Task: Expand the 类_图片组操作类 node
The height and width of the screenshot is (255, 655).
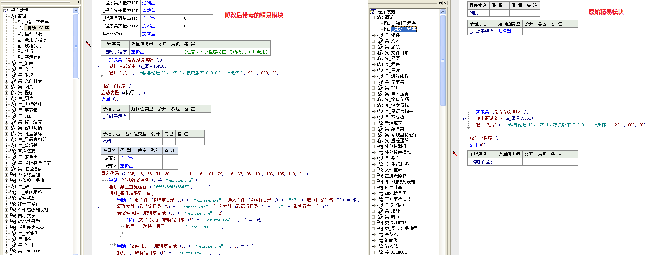Action: point(373,229)
